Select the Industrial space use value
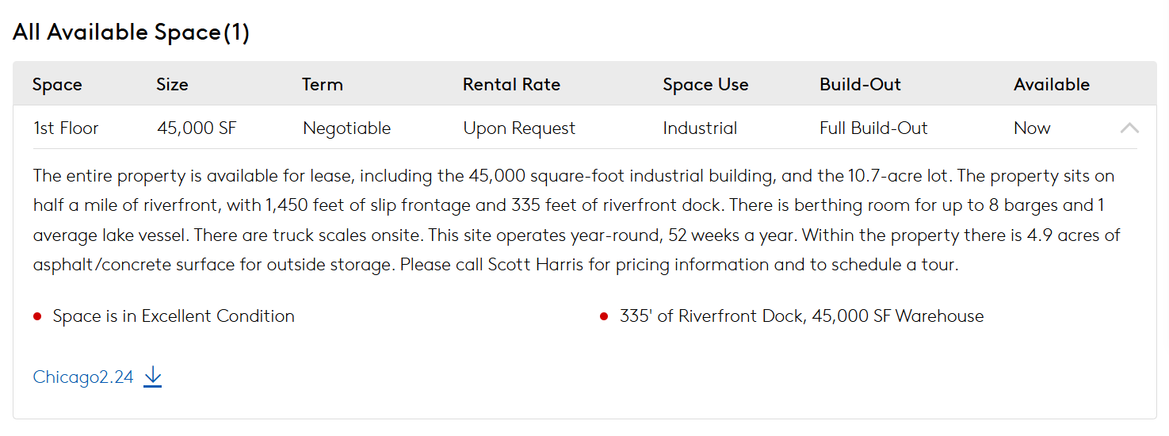Viewport: 1169px width, 436px height. pos(700,128)
